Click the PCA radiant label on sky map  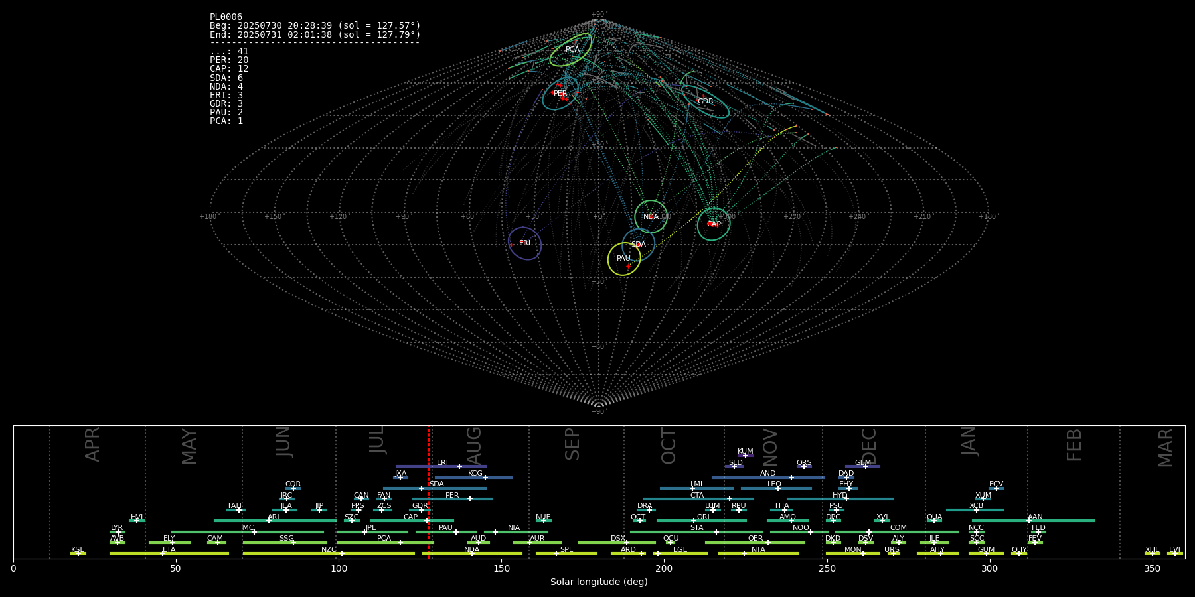[572, 50]
